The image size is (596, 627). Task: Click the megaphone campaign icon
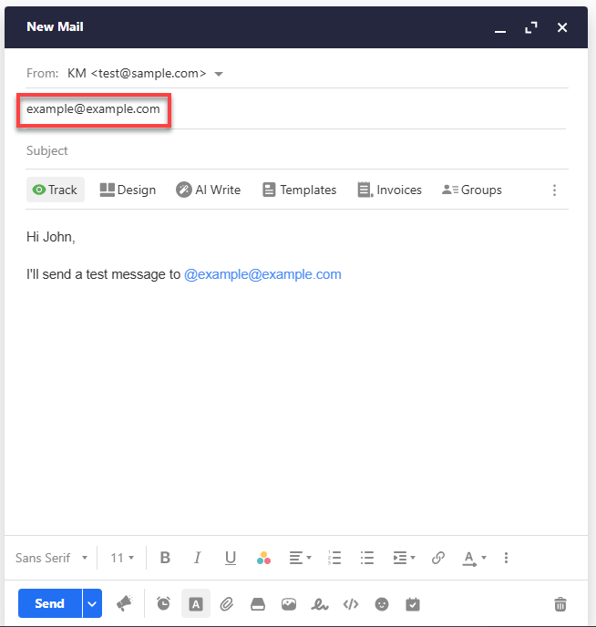(124, 603)
